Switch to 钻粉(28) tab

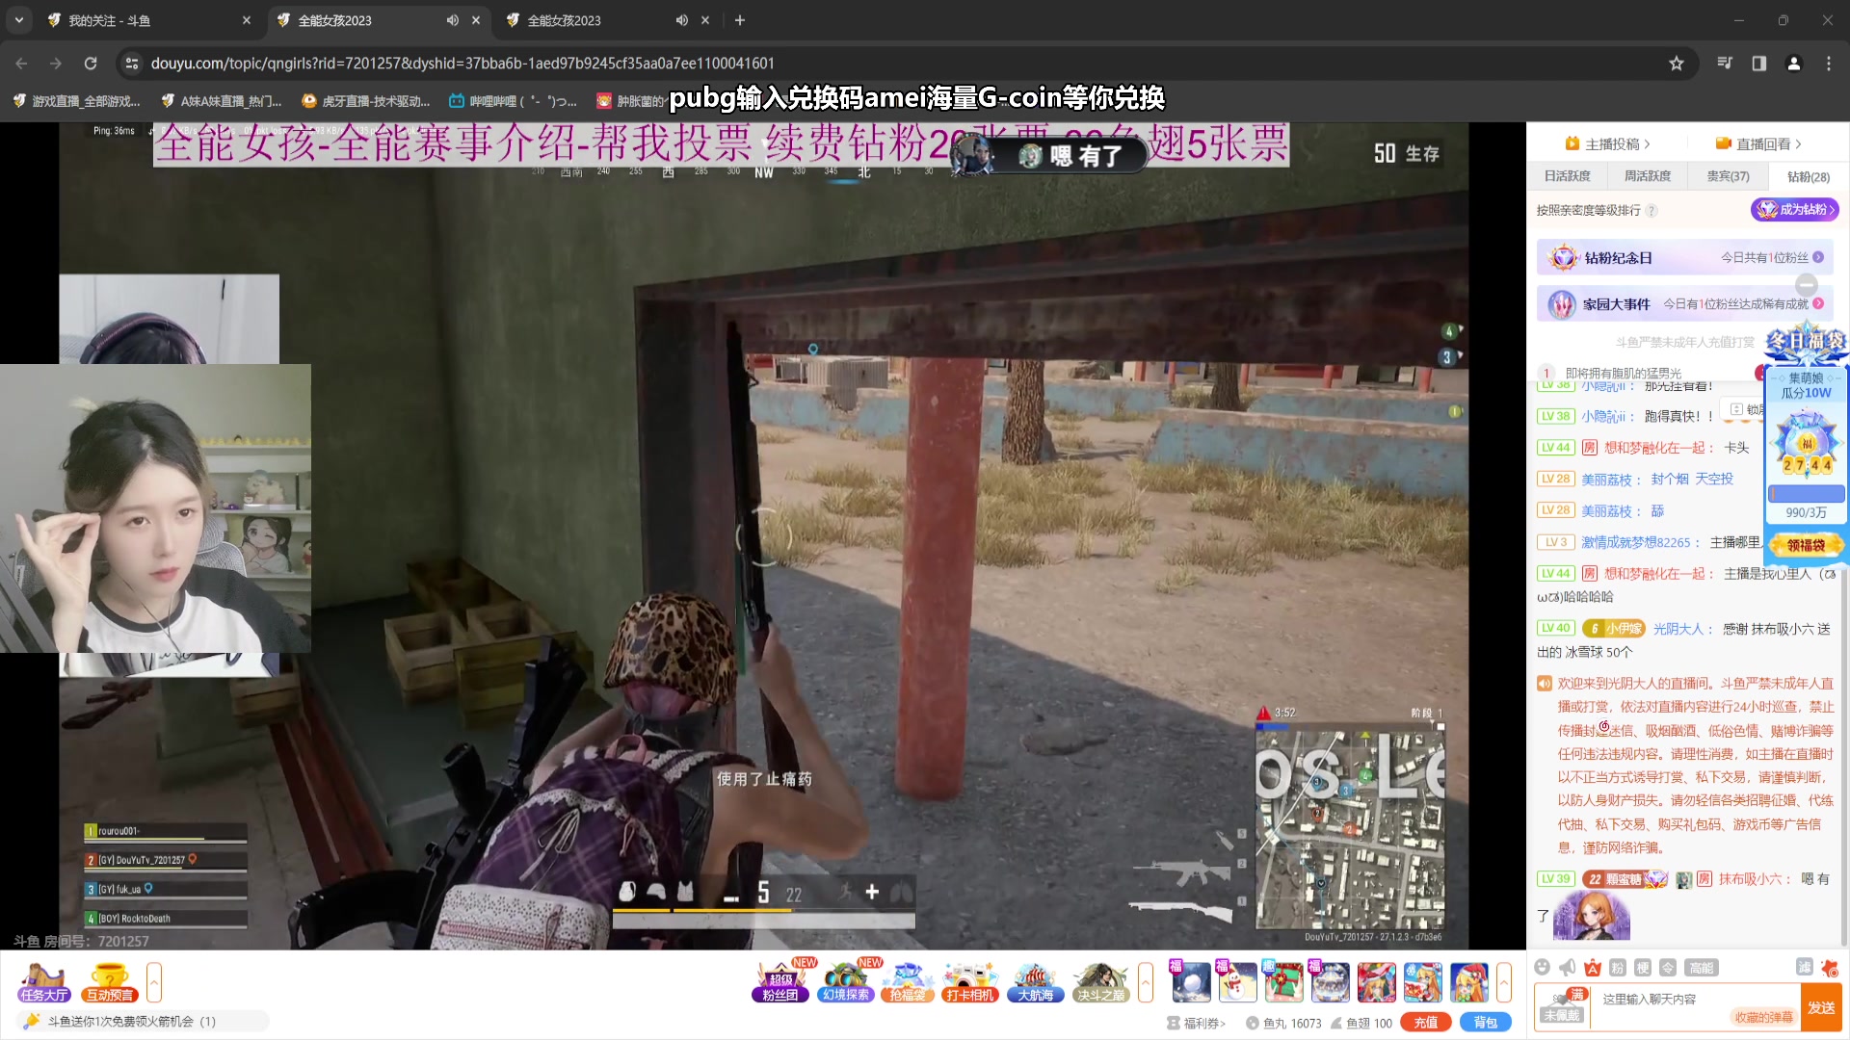(1809, 176)
